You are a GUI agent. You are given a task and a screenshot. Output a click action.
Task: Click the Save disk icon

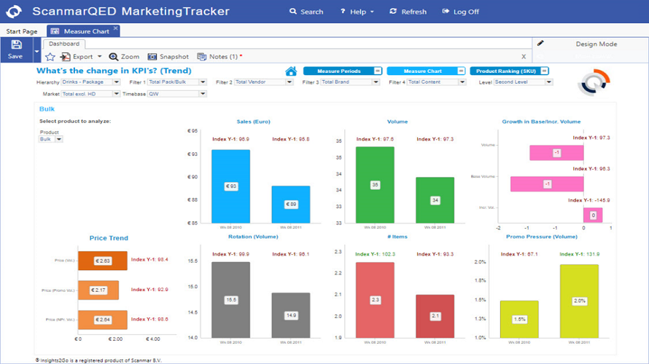16,44
